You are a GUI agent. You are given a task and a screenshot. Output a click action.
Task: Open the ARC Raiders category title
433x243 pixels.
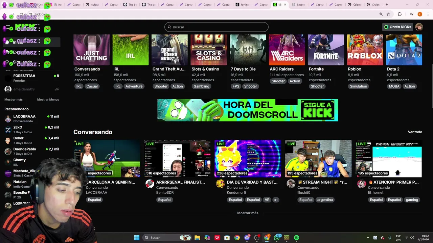click(281, 69)
